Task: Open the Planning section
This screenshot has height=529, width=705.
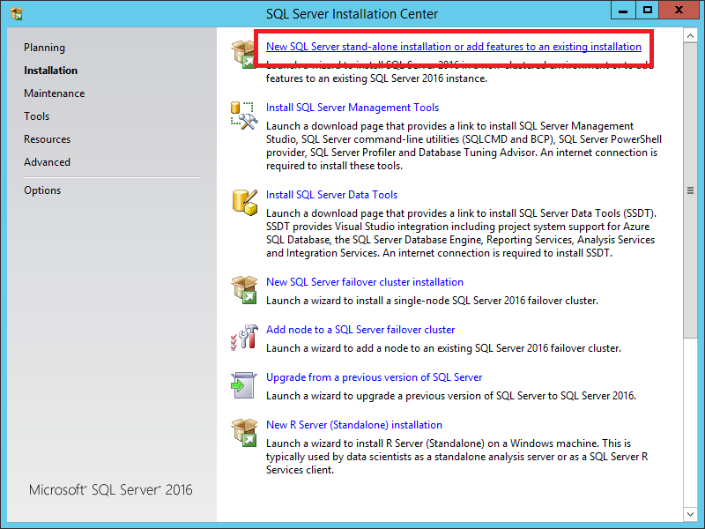Action: [44, 48]
